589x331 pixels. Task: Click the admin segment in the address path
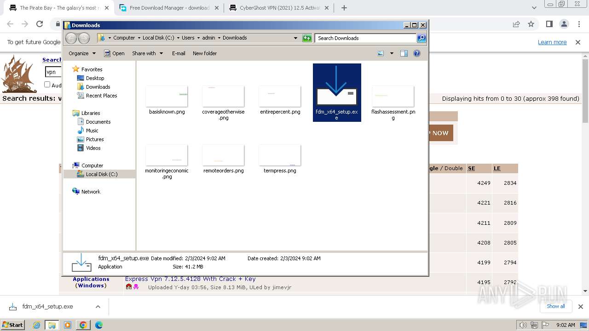[208, 38]
